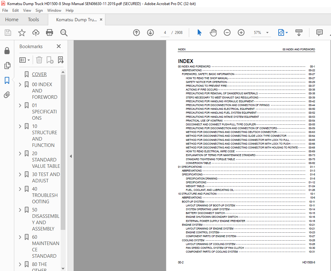Activate the Hand pan tool
331x271 pixels.
click(x=213, y=33)
